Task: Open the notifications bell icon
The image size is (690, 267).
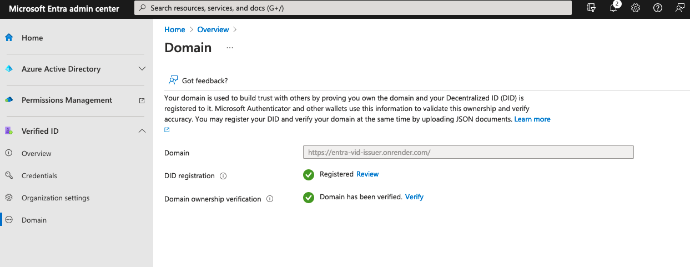Action: click(613, 8)
